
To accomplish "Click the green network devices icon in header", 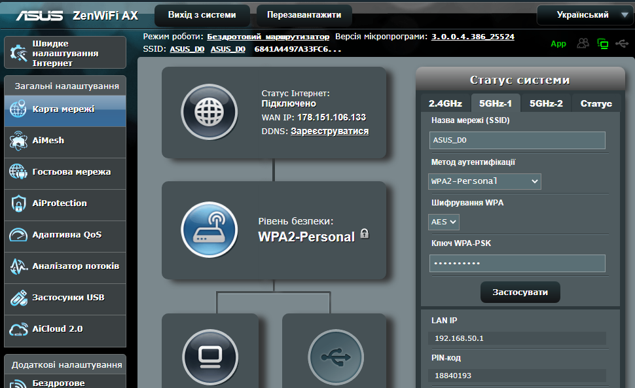I will coord(603,44).
